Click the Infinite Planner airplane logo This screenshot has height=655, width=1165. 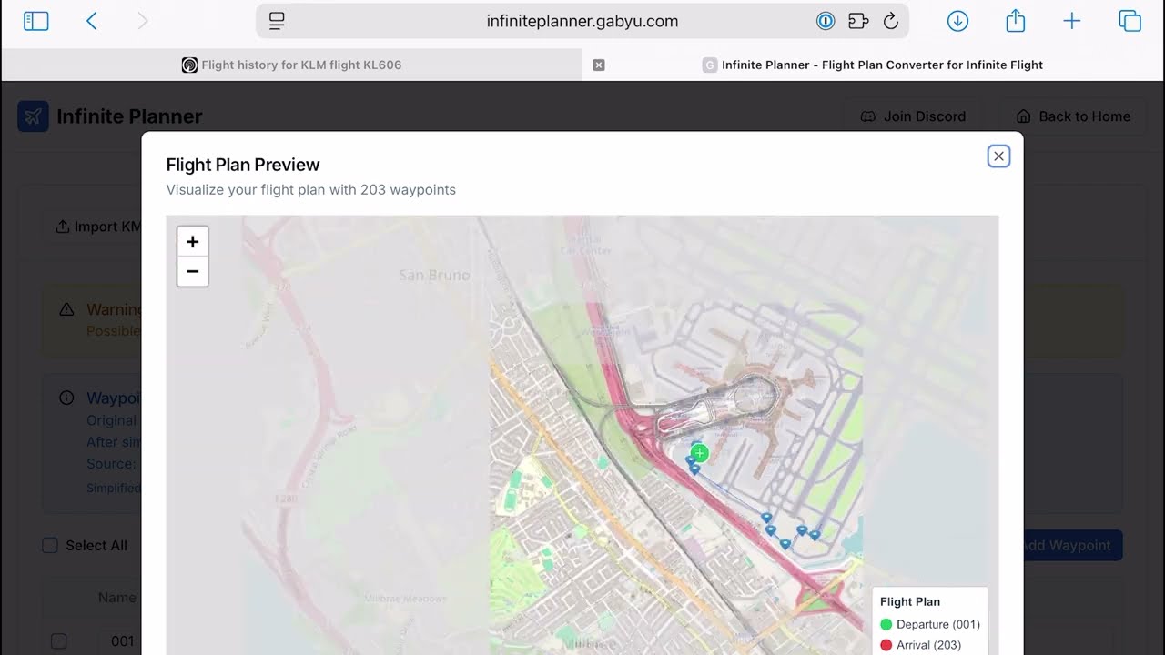tap(33, 116)
